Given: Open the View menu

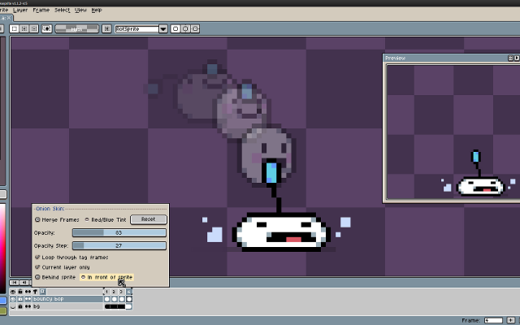Looking at the screenshot, I should pos(80,11).
